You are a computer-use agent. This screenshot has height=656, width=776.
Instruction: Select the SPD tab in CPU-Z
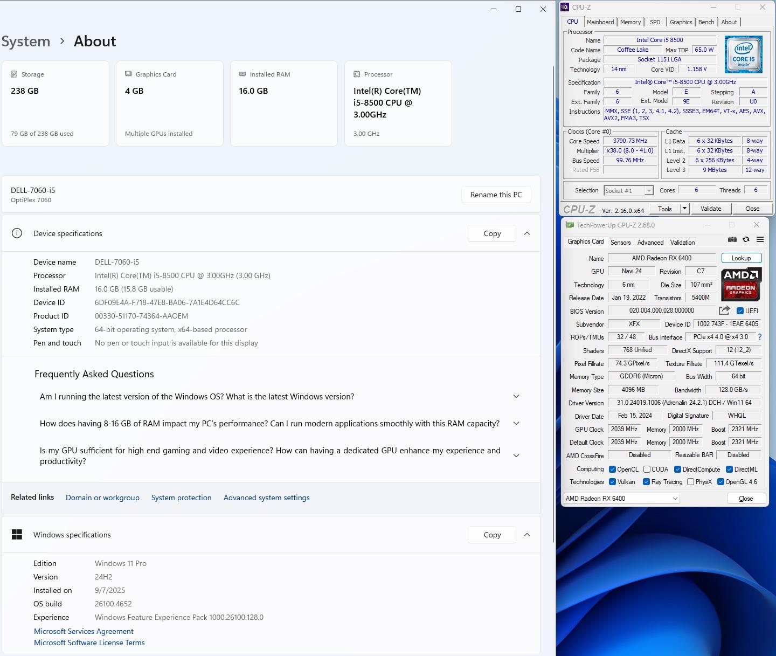(x=655, y=22)
